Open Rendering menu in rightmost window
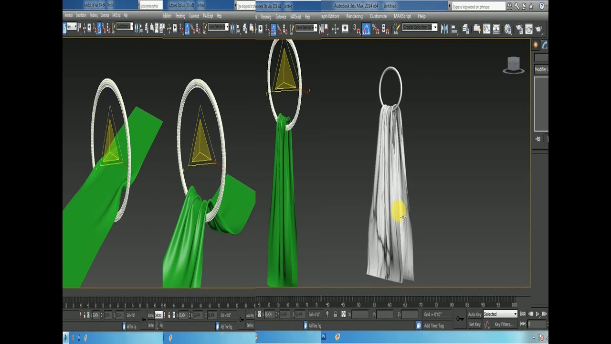 click(354, 16)
